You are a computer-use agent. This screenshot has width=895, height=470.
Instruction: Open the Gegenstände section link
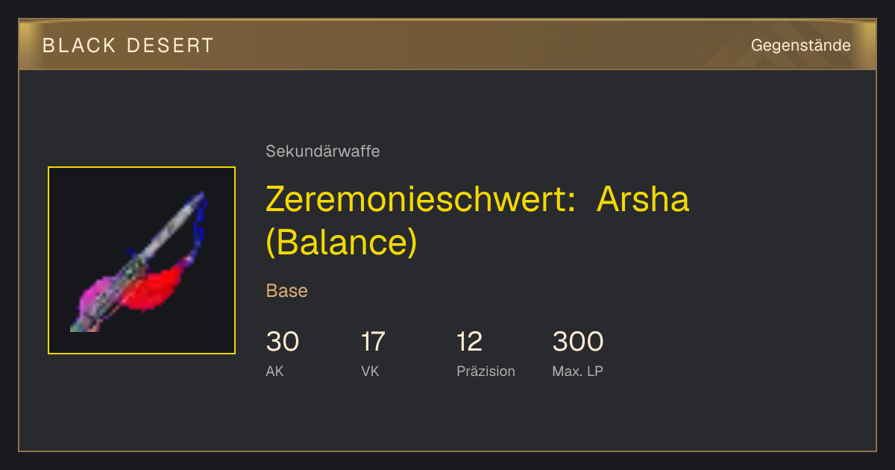coord(800,46)
